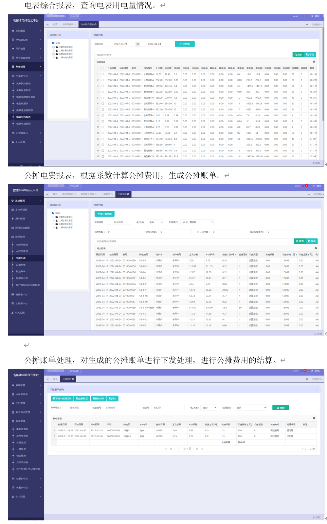Check row 5 checkbox in 综合报表 table
The height and width of the screenshot is (524, 327).
coord(102,98)
